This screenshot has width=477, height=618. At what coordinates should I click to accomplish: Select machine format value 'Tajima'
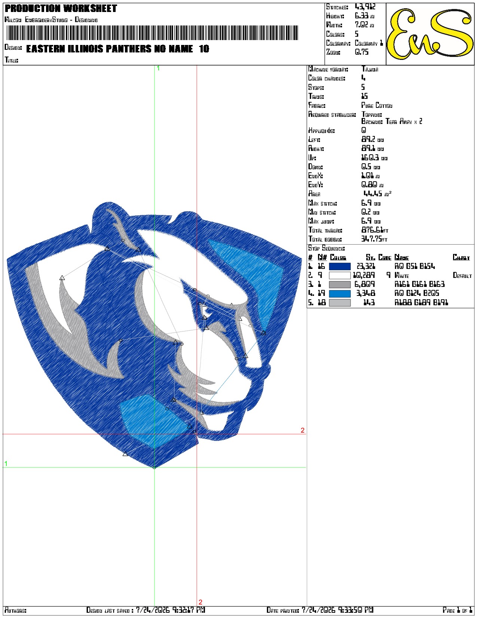click(x=370, y=69)
